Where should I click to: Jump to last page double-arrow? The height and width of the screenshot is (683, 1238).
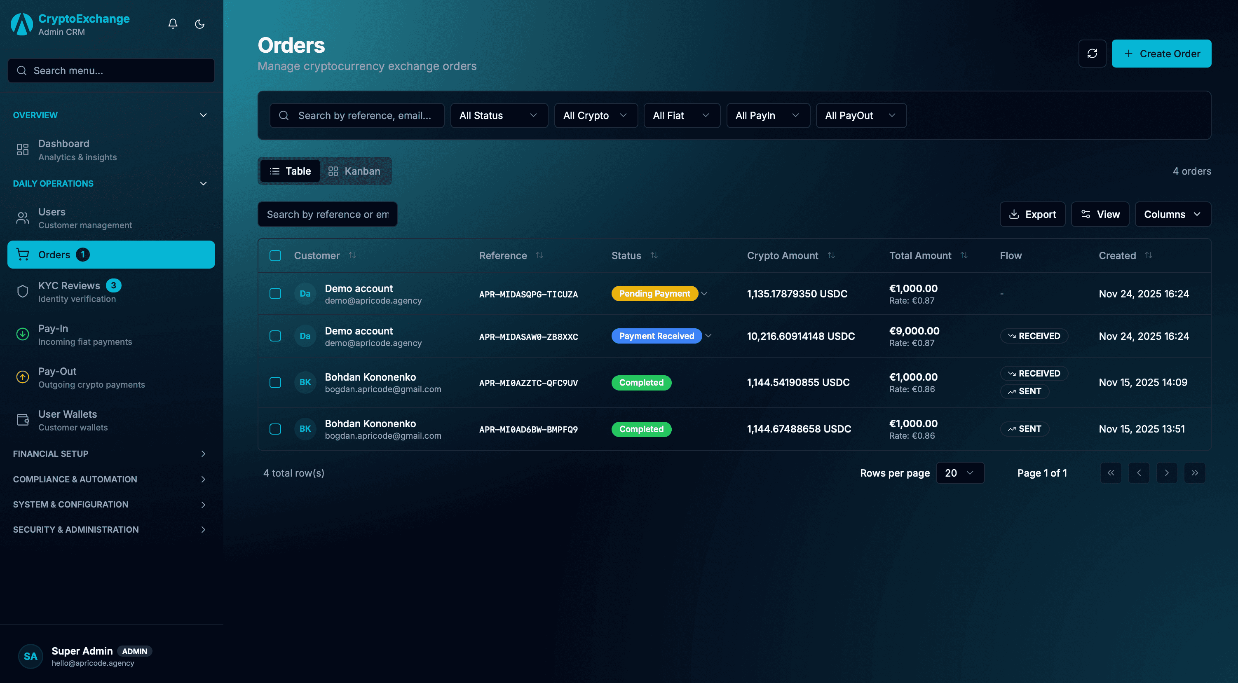[1195, 472]
